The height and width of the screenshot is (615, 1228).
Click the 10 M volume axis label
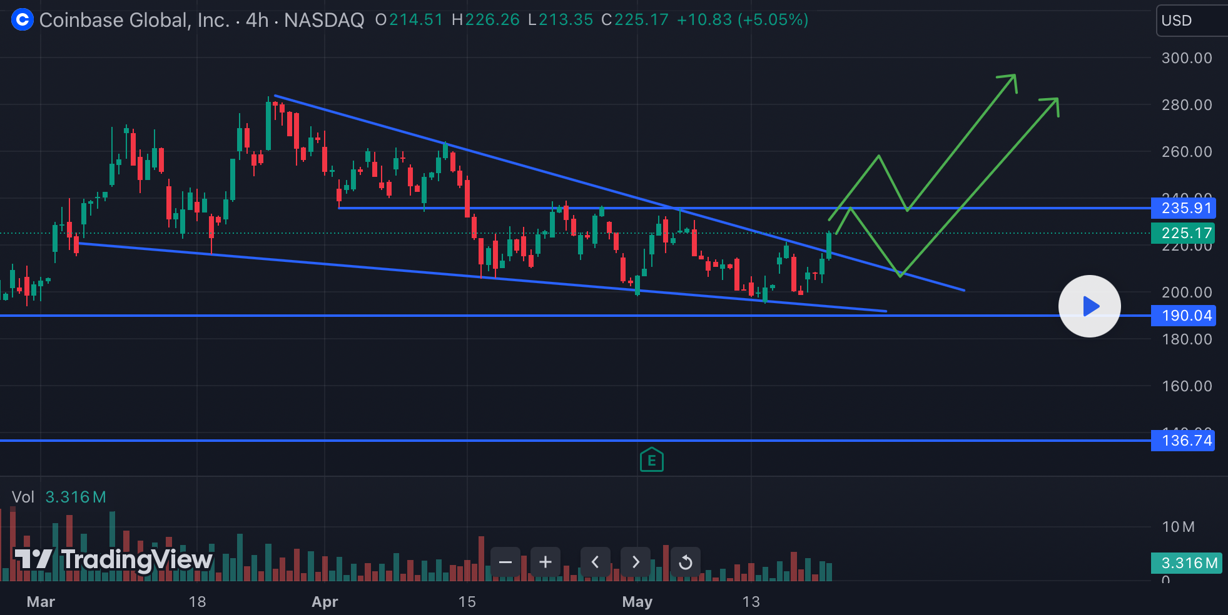click(x=1178, y=527)
